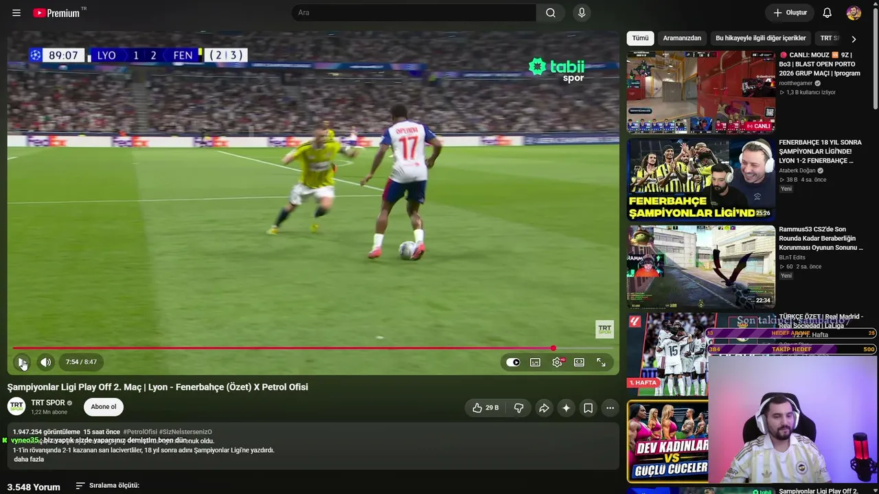The width and height of the screenshot is (879, 494).
Task: Open the Fenerbahçe Şampiyonlar Ligi reaction thumbnail
Action: (700, 179)
